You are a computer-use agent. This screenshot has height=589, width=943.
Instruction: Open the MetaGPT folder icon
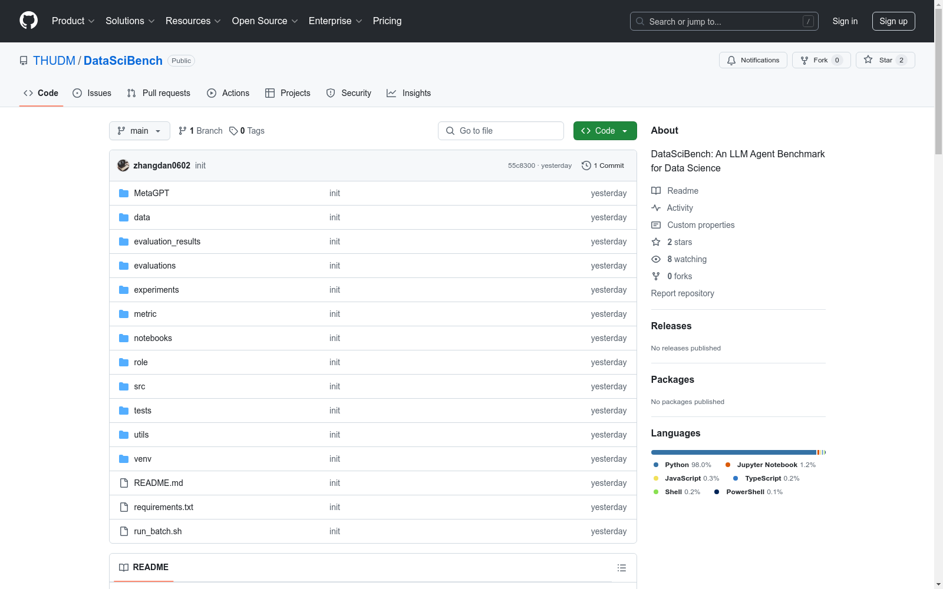tap(124, 193)
